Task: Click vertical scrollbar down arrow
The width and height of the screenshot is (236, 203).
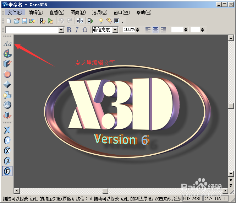Action: pyautogui.click(x=231, y=173)
